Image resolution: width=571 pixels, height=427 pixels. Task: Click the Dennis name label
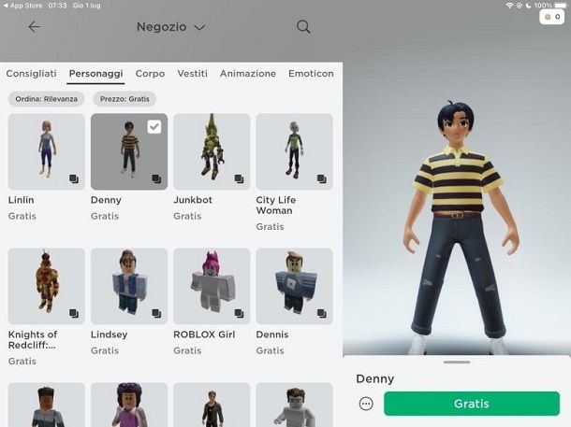(x=272, y=334)
